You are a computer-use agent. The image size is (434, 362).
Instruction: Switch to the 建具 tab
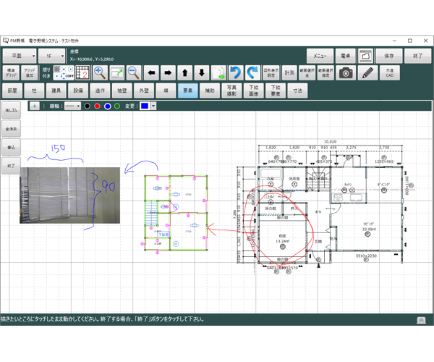pyautogui.click(x=56, y=90)
